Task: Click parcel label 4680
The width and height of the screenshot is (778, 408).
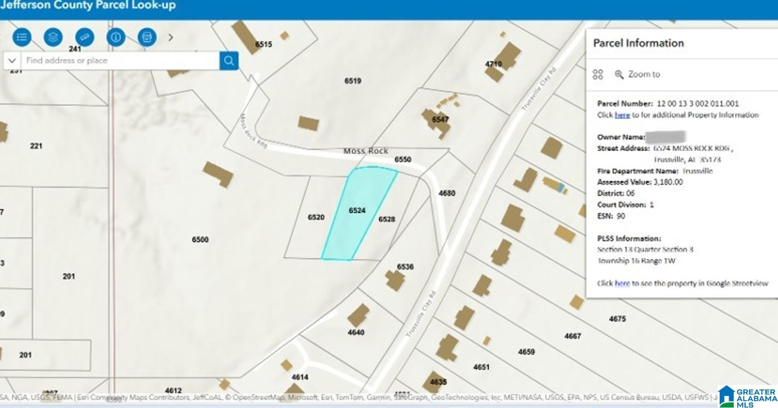Action: click(x=447, y=193)
